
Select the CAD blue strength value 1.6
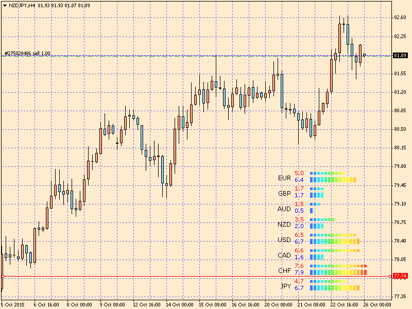299,257
